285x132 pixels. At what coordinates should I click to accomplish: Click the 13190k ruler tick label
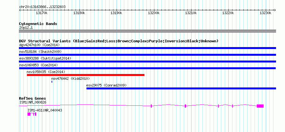click(116, 13)
